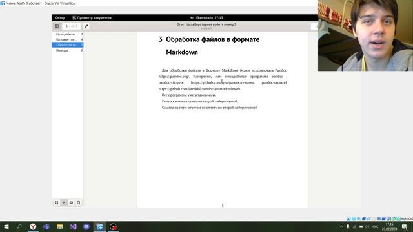Click VirtualBox USB status icon
The image size is (413, 232).
point(368,218)
